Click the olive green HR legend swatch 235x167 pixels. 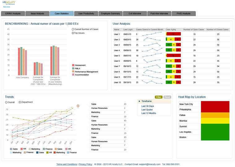click(x=47, y=152)
